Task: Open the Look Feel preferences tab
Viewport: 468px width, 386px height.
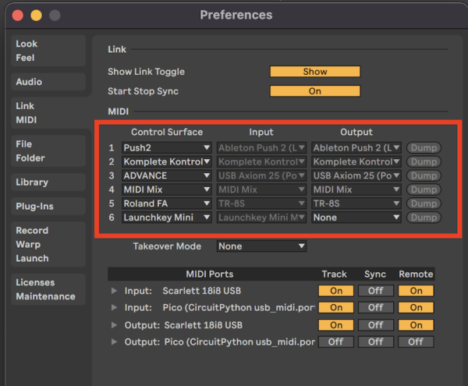Action: point(48,51)
